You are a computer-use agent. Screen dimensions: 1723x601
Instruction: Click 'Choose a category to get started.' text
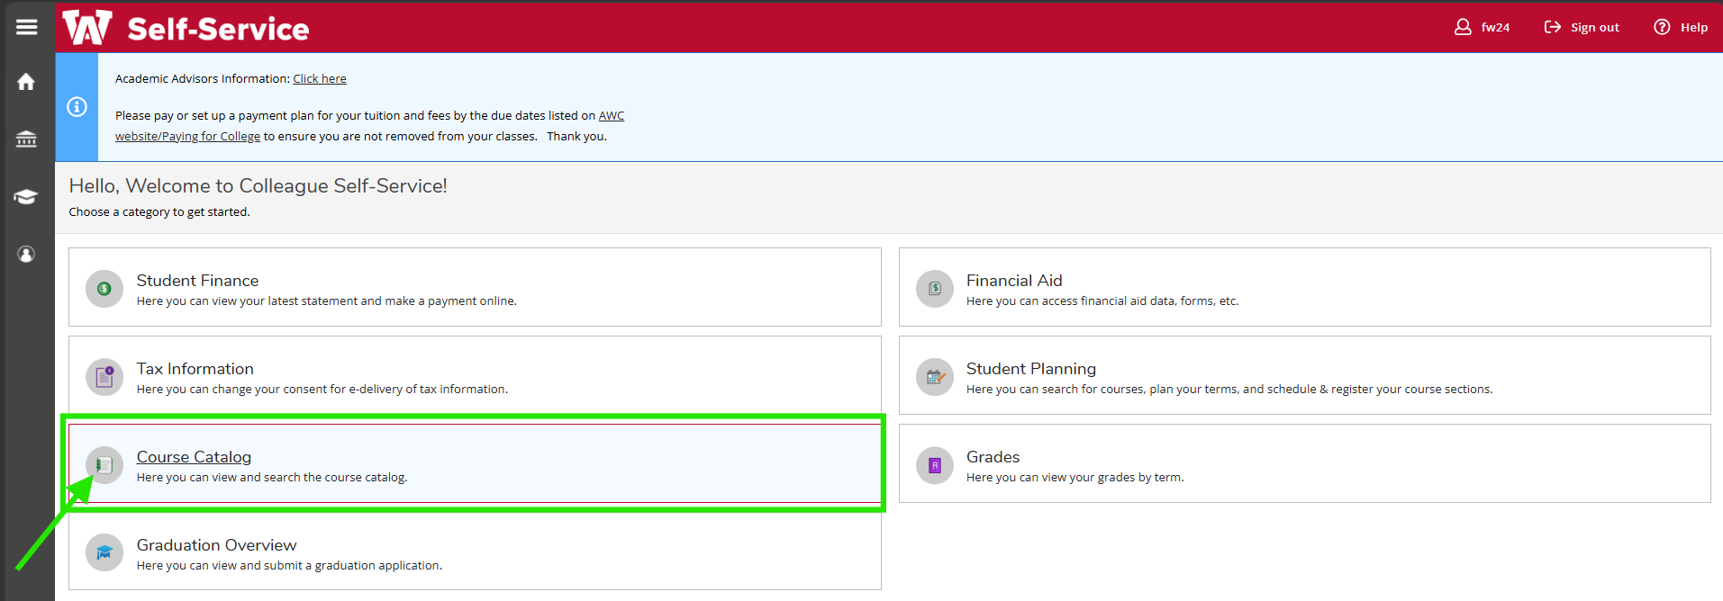click(159, 212)
